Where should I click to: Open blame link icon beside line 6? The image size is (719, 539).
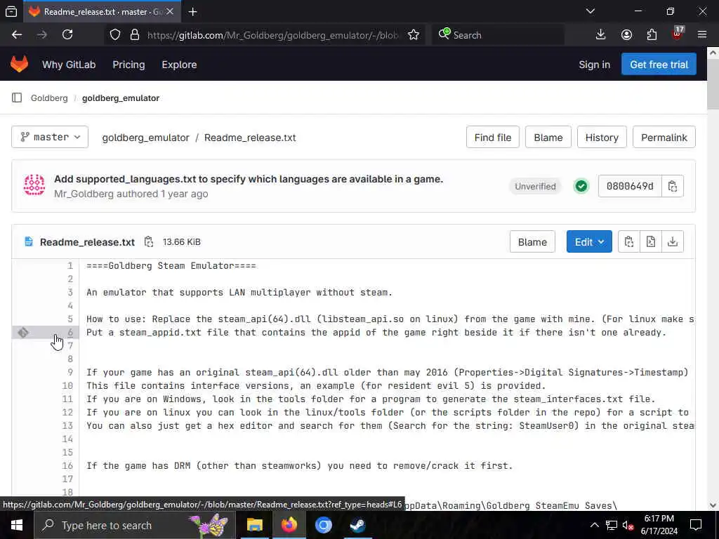23,332
